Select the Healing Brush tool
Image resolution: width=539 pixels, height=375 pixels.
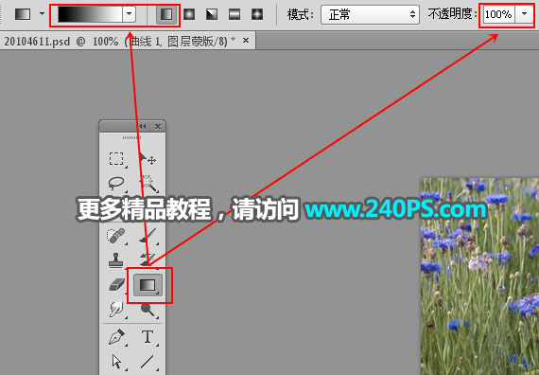coord(116,237)
